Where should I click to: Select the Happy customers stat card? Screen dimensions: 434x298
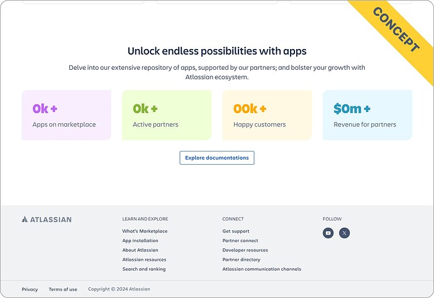coord(267,115)
